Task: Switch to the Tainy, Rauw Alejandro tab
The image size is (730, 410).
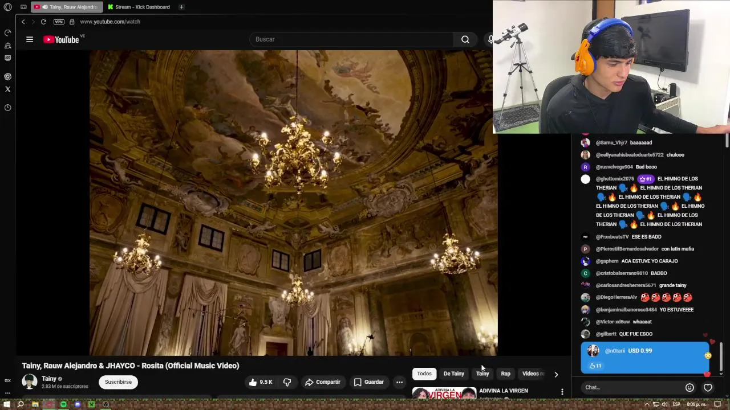Action: coord(67,7)
